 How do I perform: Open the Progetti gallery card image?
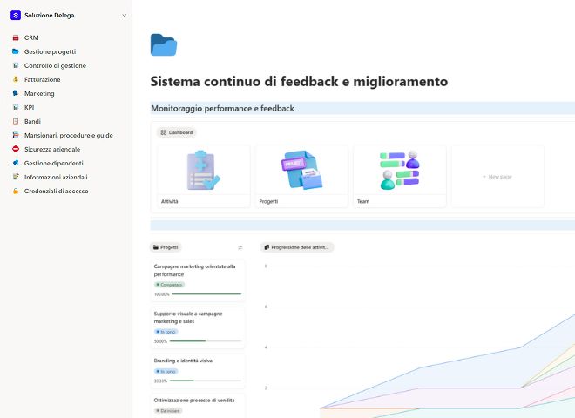coord(301,170)
